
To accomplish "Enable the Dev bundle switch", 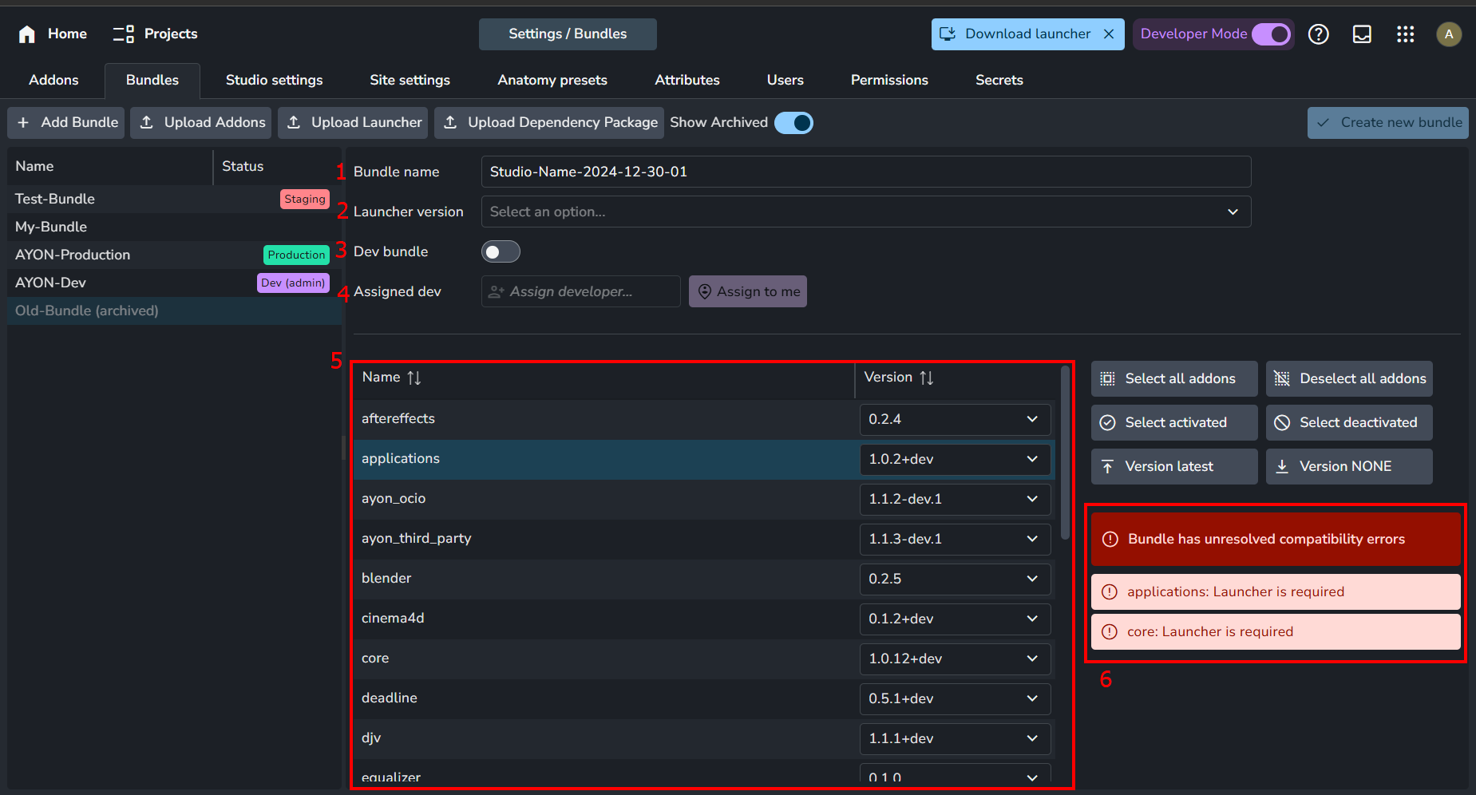I will [501, 251].
